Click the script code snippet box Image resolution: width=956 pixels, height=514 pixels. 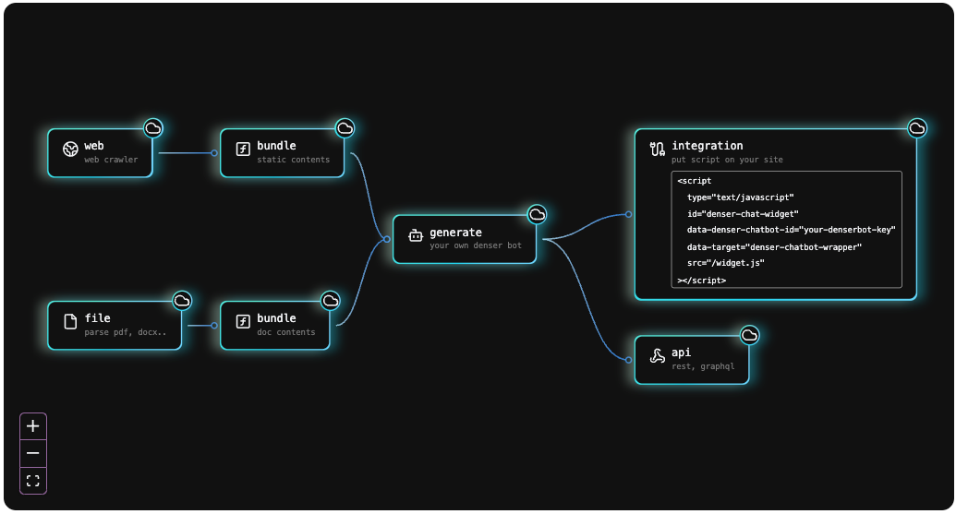pyautogui.click(x=786, y=229)
